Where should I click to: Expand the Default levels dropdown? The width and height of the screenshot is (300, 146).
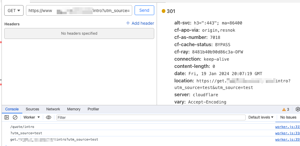(261, 117)
